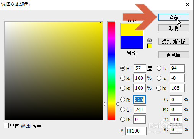The height and width of the screenshot is (139, 194).
Task: Click inside the large color field
Action: point(54,71)
